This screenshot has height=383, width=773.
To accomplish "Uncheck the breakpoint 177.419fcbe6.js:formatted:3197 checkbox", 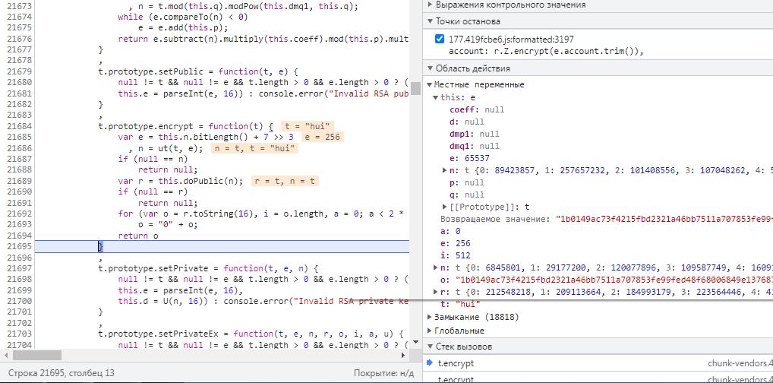I will [x=440, y=39].
